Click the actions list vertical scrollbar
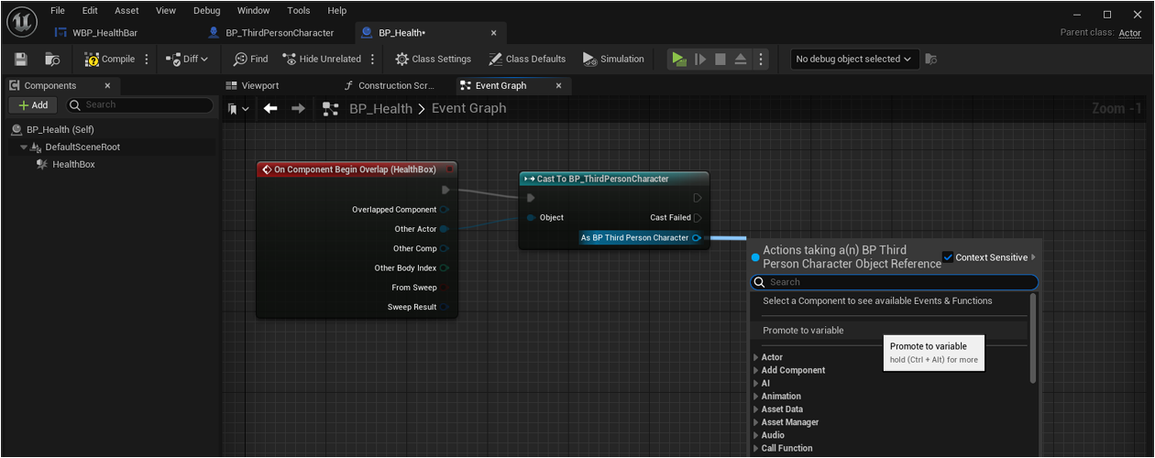The image size is (1155, 458). click(1033, 339)
